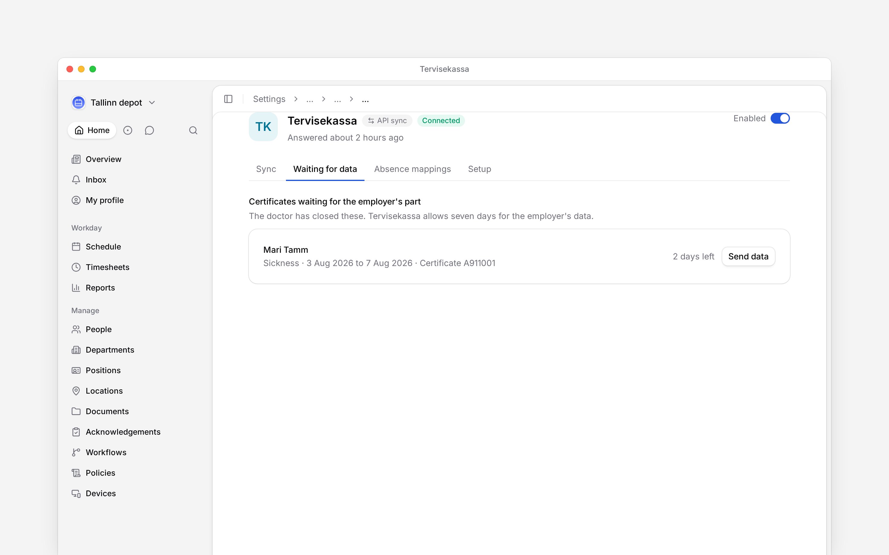
Task: Switch to the Sync tab
Action: [x=266, y=169]
